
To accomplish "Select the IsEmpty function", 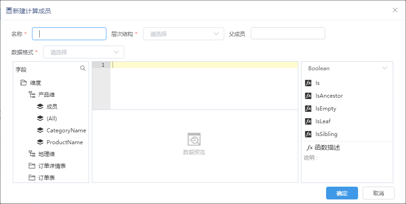I will [326, 109].
